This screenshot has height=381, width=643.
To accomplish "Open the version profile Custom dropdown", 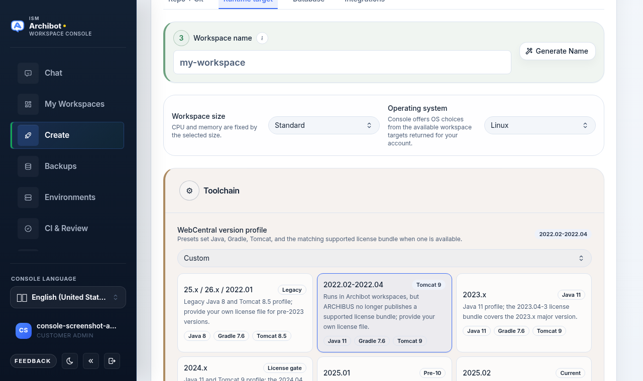I will point(384,258).
